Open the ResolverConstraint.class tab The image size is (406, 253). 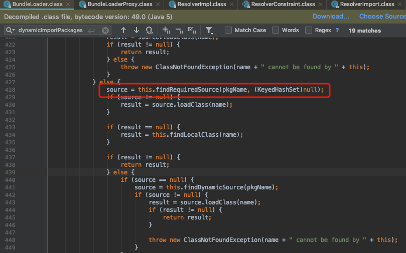pyautogui.click(x=285, y=4)
